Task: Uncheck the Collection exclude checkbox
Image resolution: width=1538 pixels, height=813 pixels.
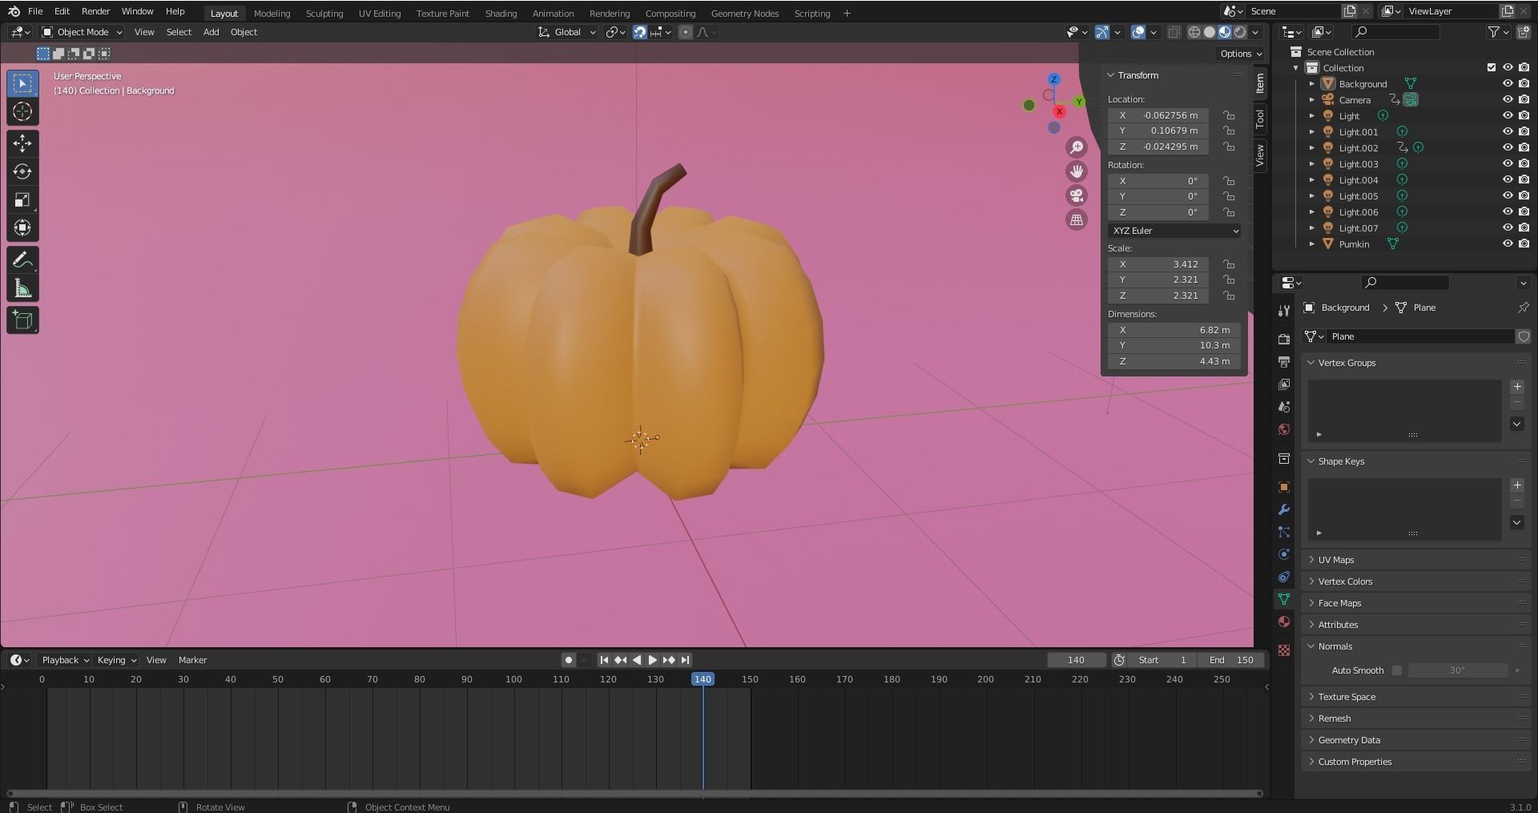Action: [x=1492, y=67]
